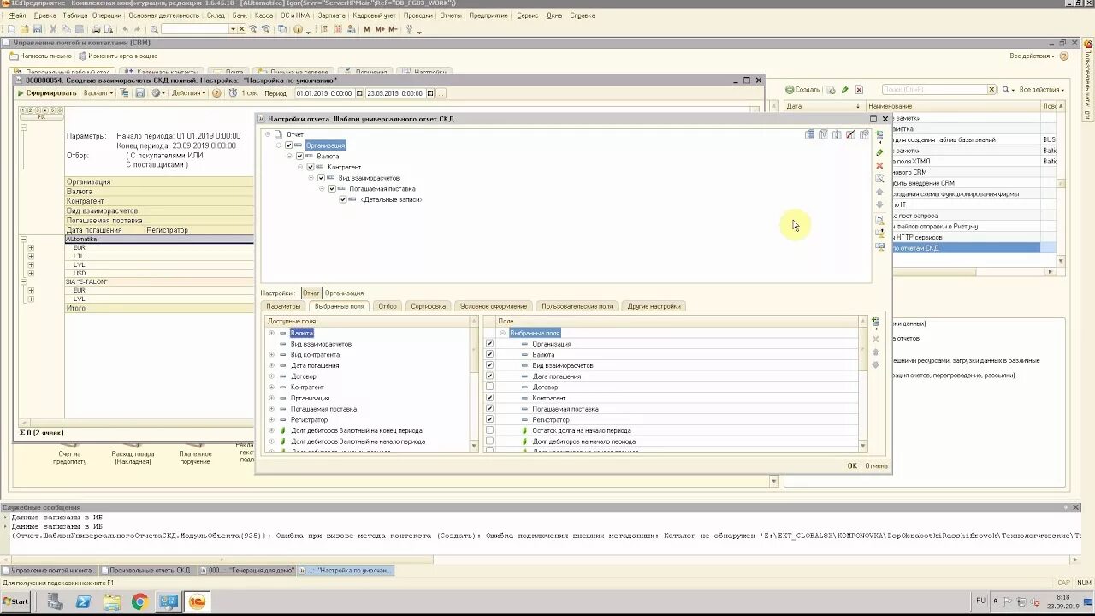Image resolution: width=1095 pixels, height=616 pixels.
Task: Click the 1C application icon in Windows taskbar
Action: pos(197,602)
